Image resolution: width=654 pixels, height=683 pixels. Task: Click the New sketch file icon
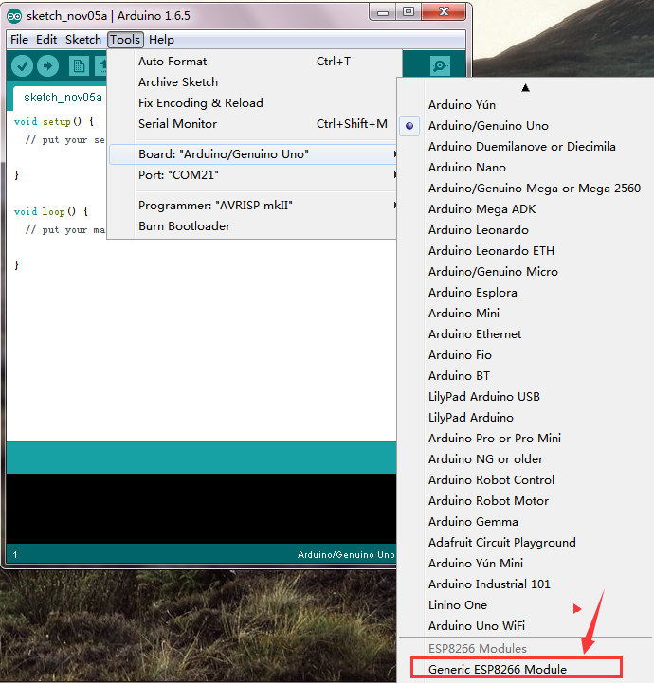pyautogui.click(x=79, y=66)
